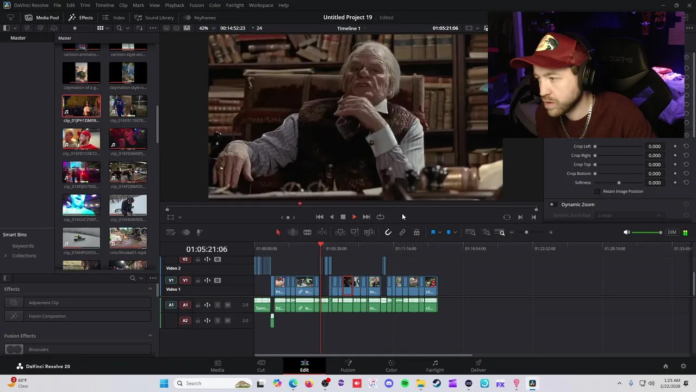Solo audio track A1
This screenshot has height=392, width=696.
coord(217,305)
